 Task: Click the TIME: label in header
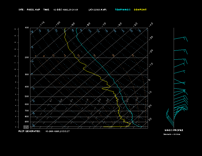47,10
